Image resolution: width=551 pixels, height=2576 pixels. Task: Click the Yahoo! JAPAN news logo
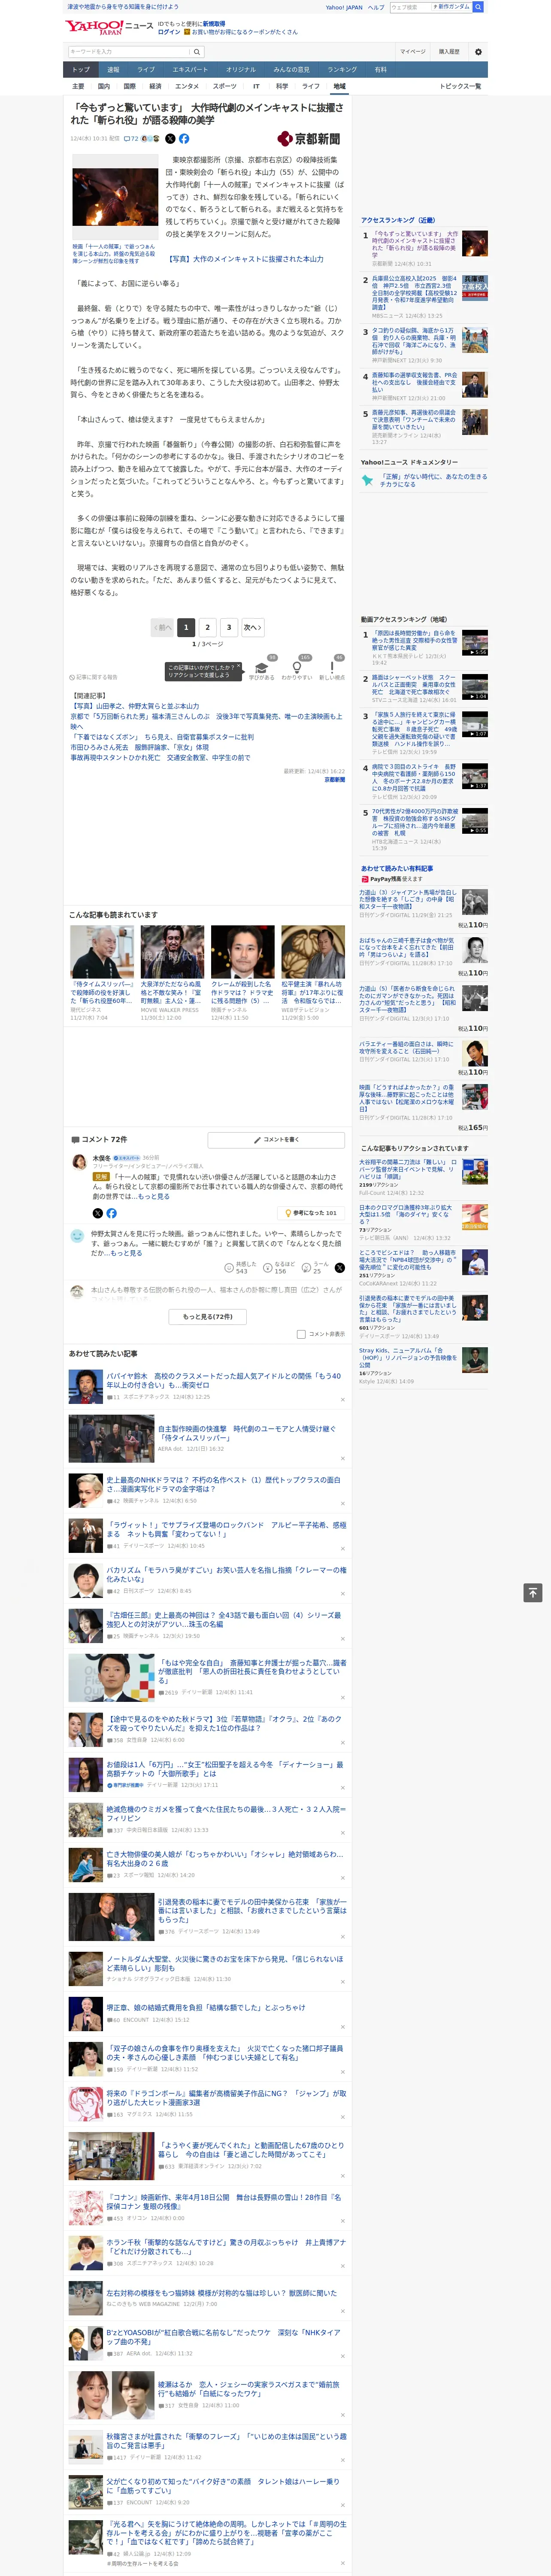pyautogui.click(x=110, y=27)
